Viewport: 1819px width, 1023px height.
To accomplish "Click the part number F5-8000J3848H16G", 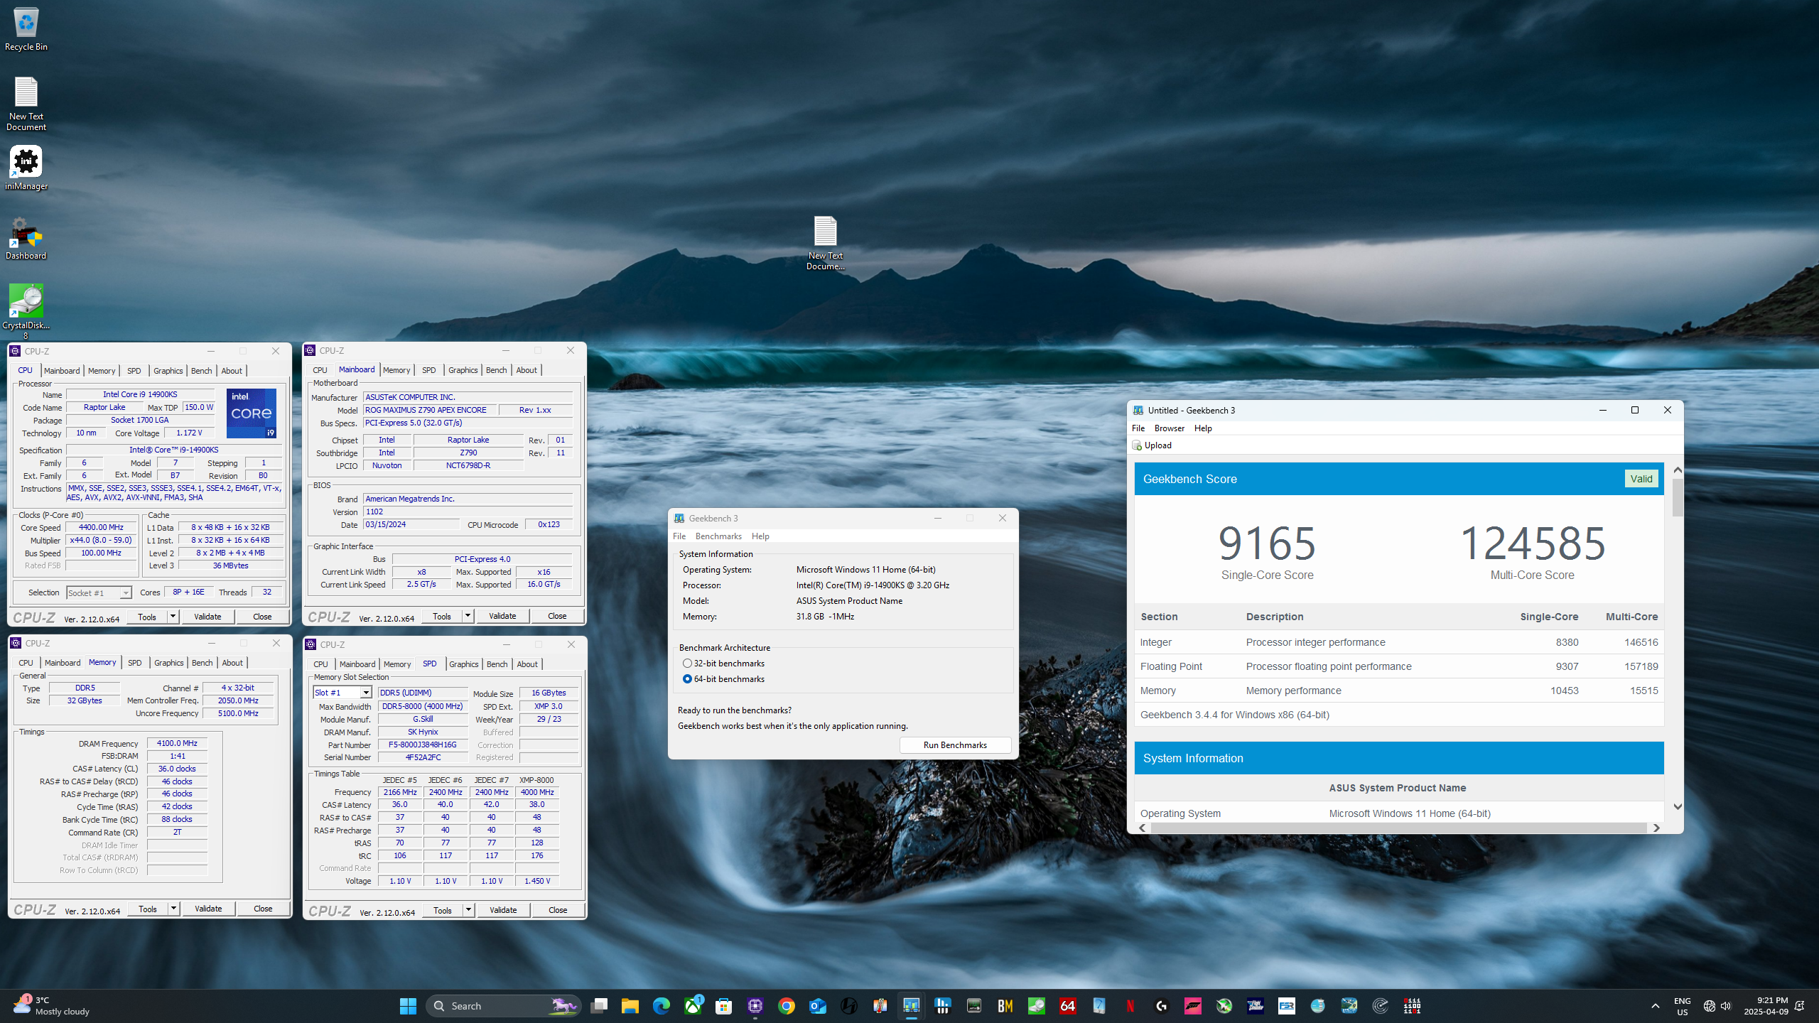I will click(423, 745).
